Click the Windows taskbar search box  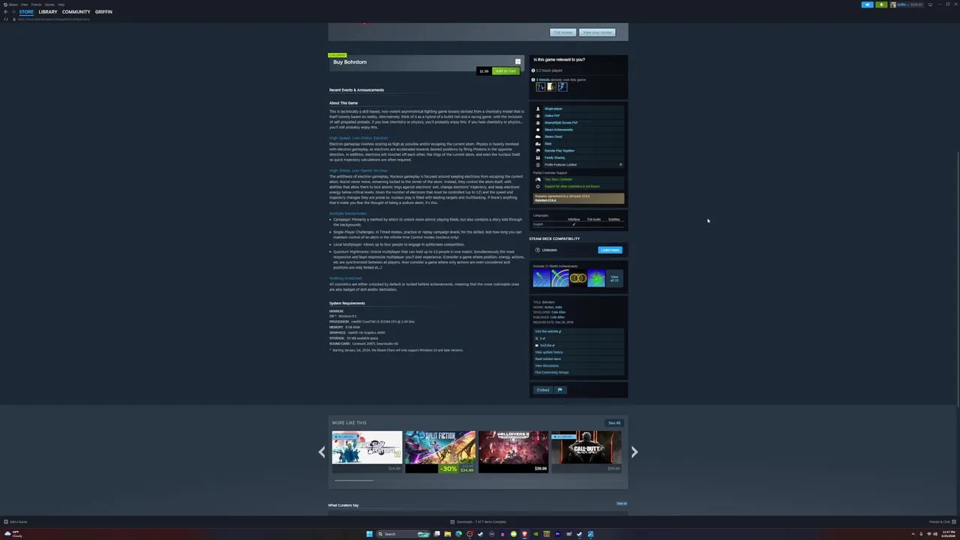403,534
